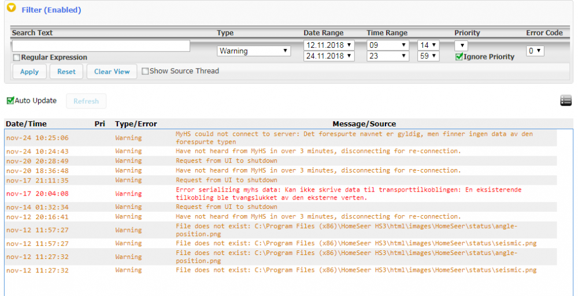
Task: Open the start hour dropdown 09
Action: coord(388,45)
